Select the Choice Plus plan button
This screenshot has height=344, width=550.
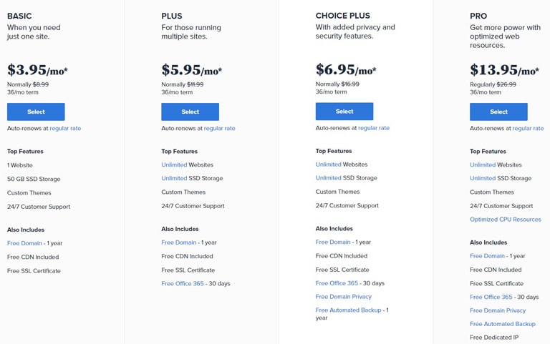tap(344, 112)
